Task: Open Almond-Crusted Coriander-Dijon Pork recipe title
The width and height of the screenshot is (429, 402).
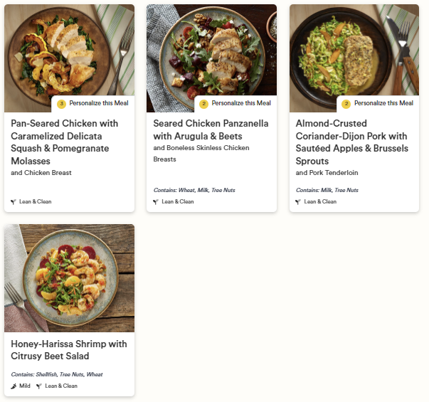Action: [x=351, y=142]
